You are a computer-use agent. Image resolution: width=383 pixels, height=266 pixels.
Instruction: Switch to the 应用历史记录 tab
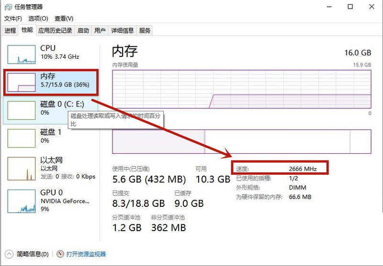(x=55, y=31)
